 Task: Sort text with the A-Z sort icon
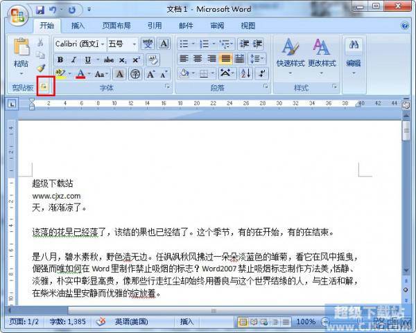[x=245, y=73]
